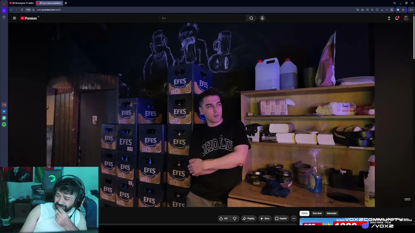Image resolution: width=415 pixels, height=233 pixels.
Task: Open the edit/note icon in address bar
Action: pyautogui.click(x=358, y=10)
